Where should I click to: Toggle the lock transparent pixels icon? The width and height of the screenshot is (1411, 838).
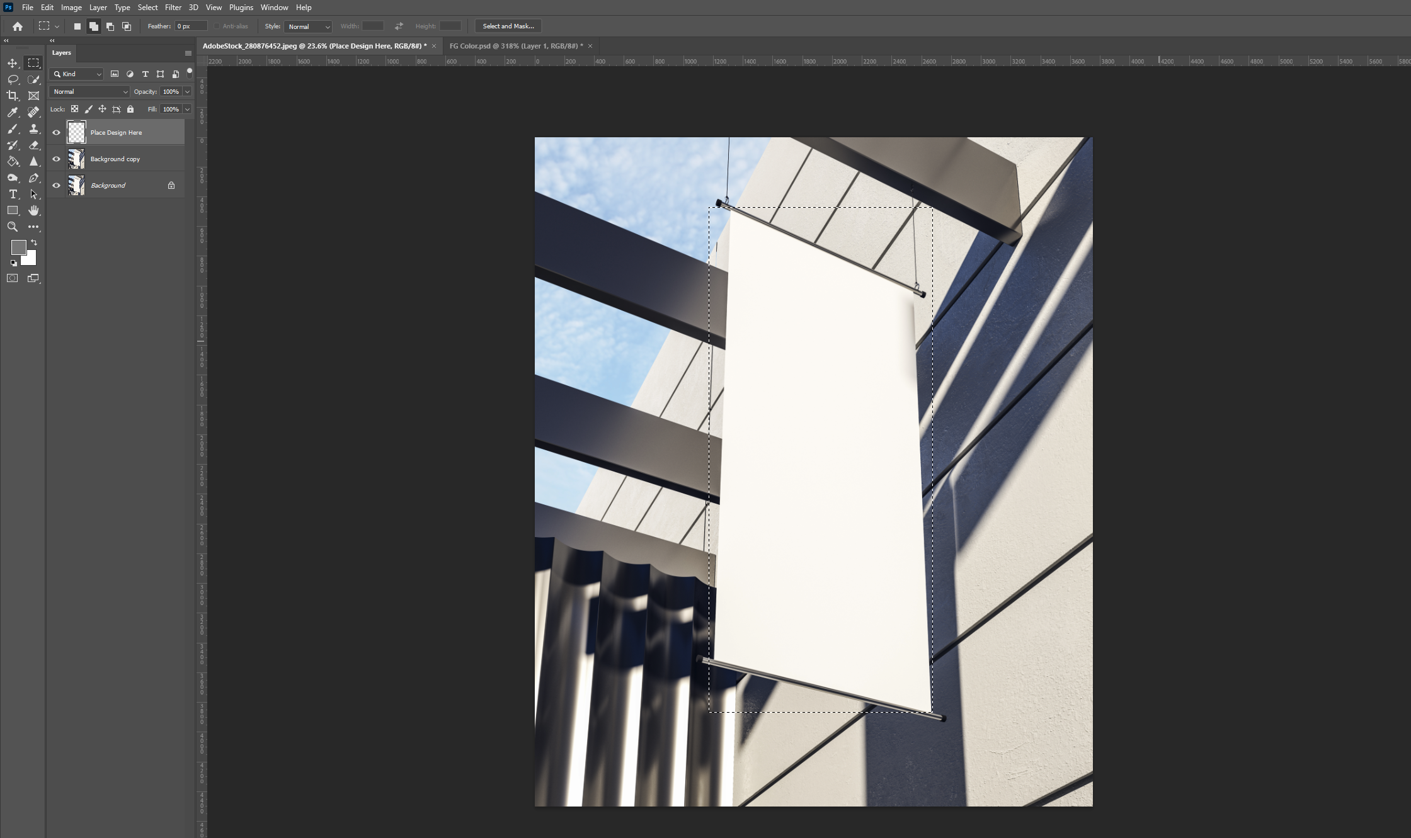(74, 109)
